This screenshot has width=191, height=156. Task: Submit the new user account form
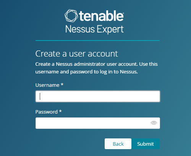pyautogui.click(x=146, y=144)
